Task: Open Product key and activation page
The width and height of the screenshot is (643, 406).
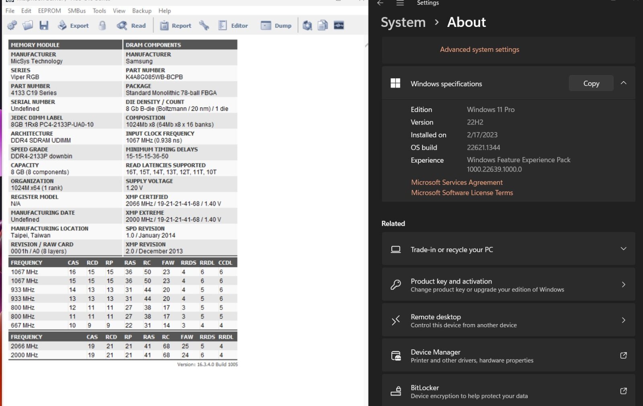Action: [508, 285]
